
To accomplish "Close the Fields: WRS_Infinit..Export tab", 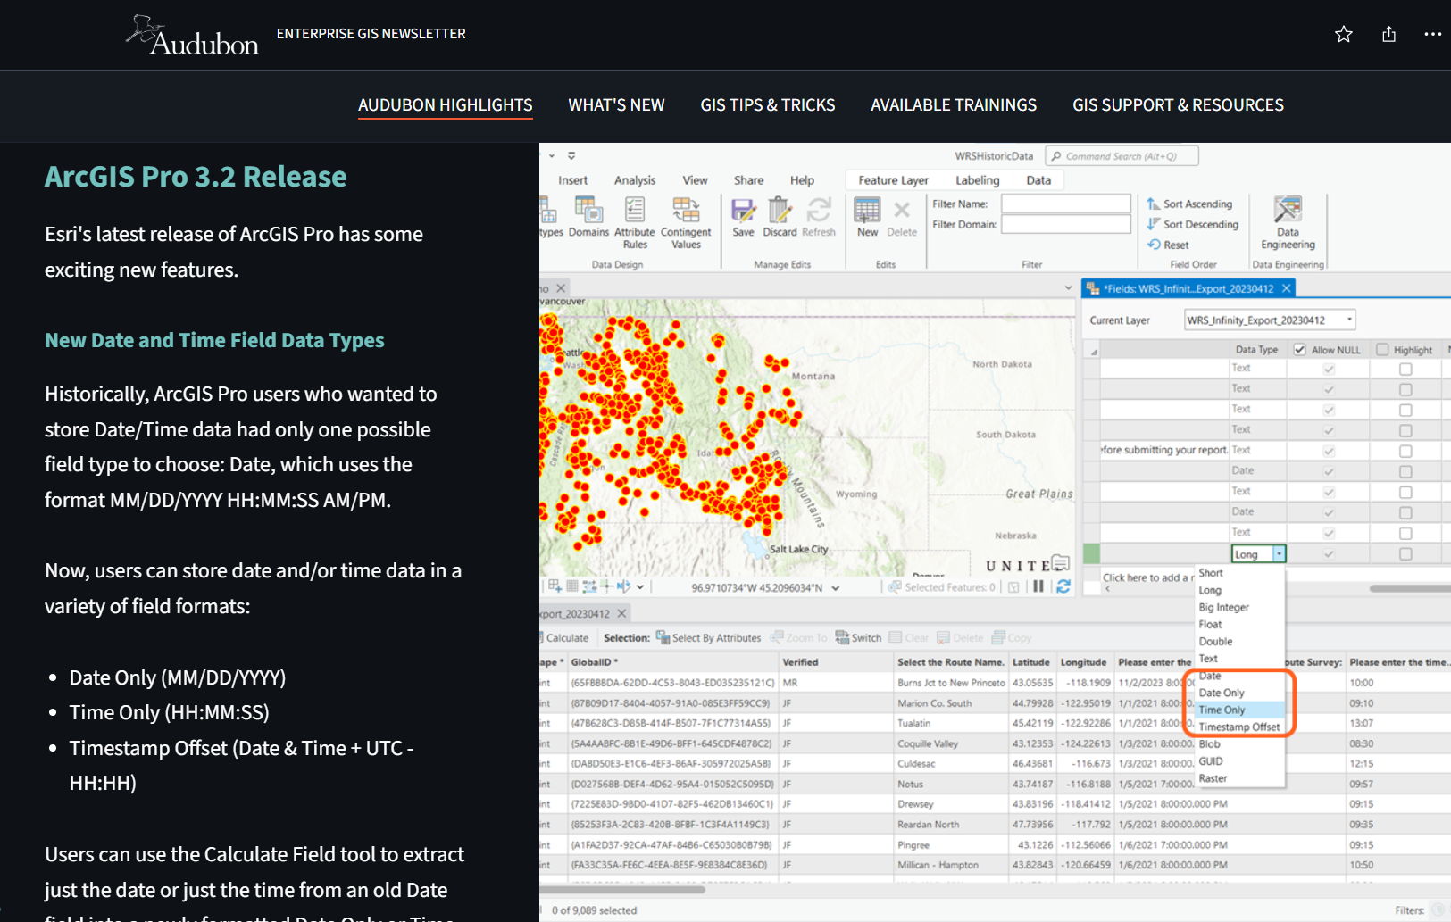I will (1286, 288).
